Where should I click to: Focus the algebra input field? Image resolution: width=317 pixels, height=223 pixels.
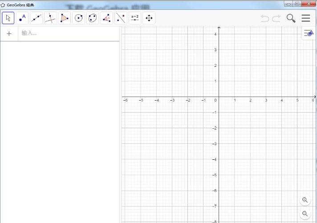point(69,33)
